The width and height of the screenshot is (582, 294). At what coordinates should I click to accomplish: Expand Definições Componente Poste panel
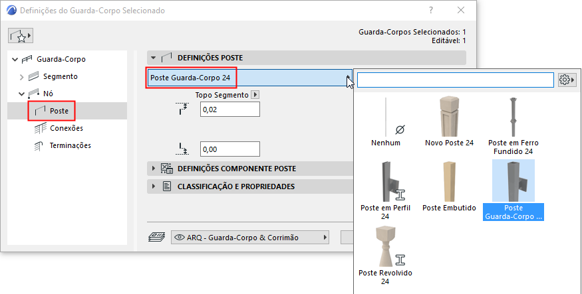point(154,169)
